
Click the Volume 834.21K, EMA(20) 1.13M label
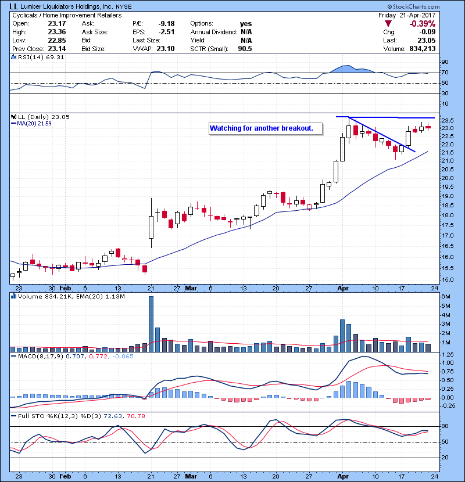71,296
